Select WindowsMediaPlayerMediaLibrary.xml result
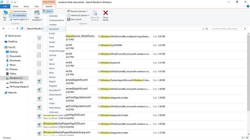The height and width of the screenshot is (140, 250). click(139, 133)
